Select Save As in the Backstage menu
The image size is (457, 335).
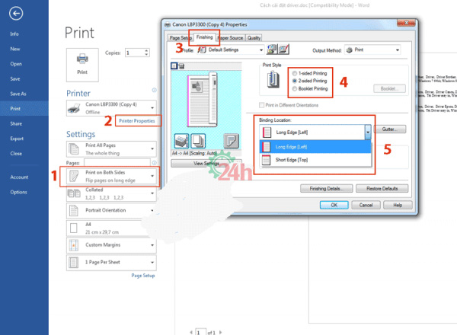click(x=18, y=94)
